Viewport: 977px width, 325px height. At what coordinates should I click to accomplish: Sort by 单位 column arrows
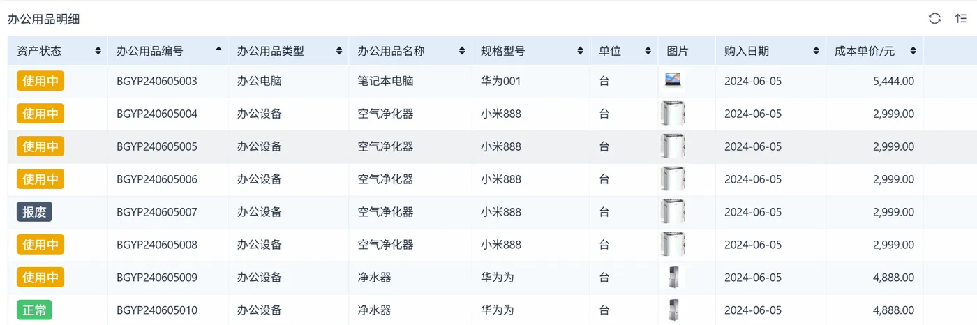pos(648,52)
